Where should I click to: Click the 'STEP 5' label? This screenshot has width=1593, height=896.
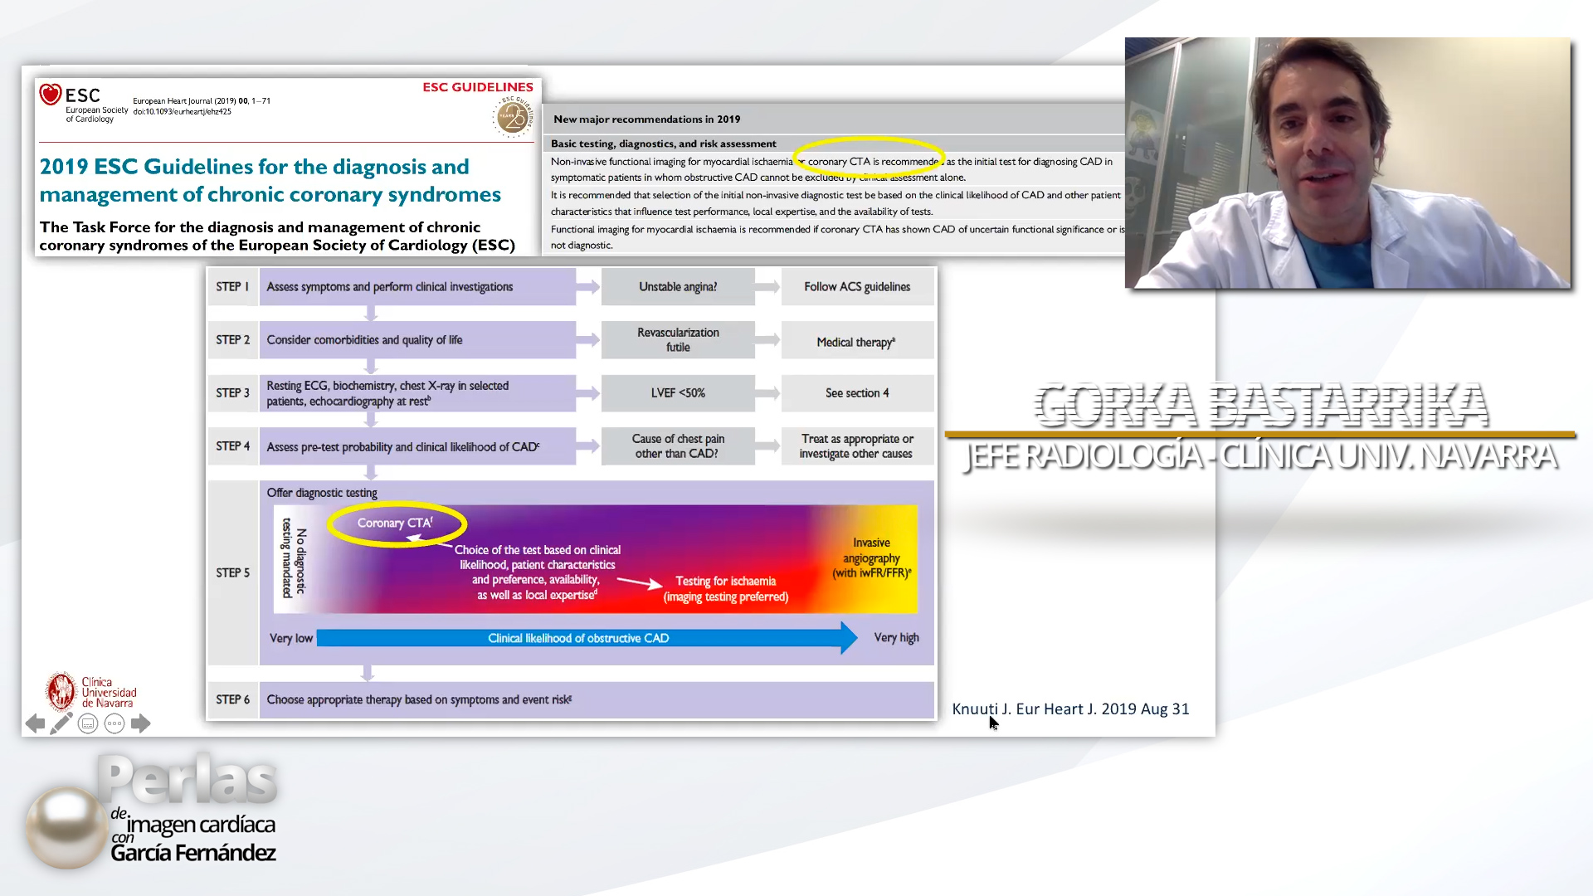tap(232, 572)
